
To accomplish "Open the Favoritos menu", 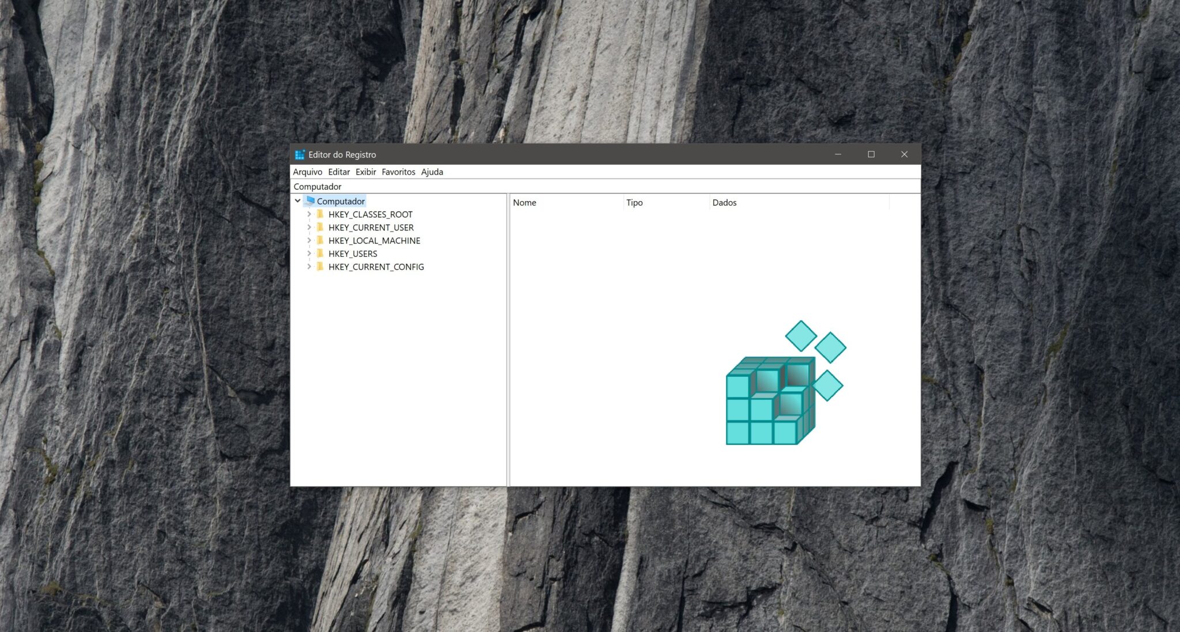I will (x=398, y=172).
